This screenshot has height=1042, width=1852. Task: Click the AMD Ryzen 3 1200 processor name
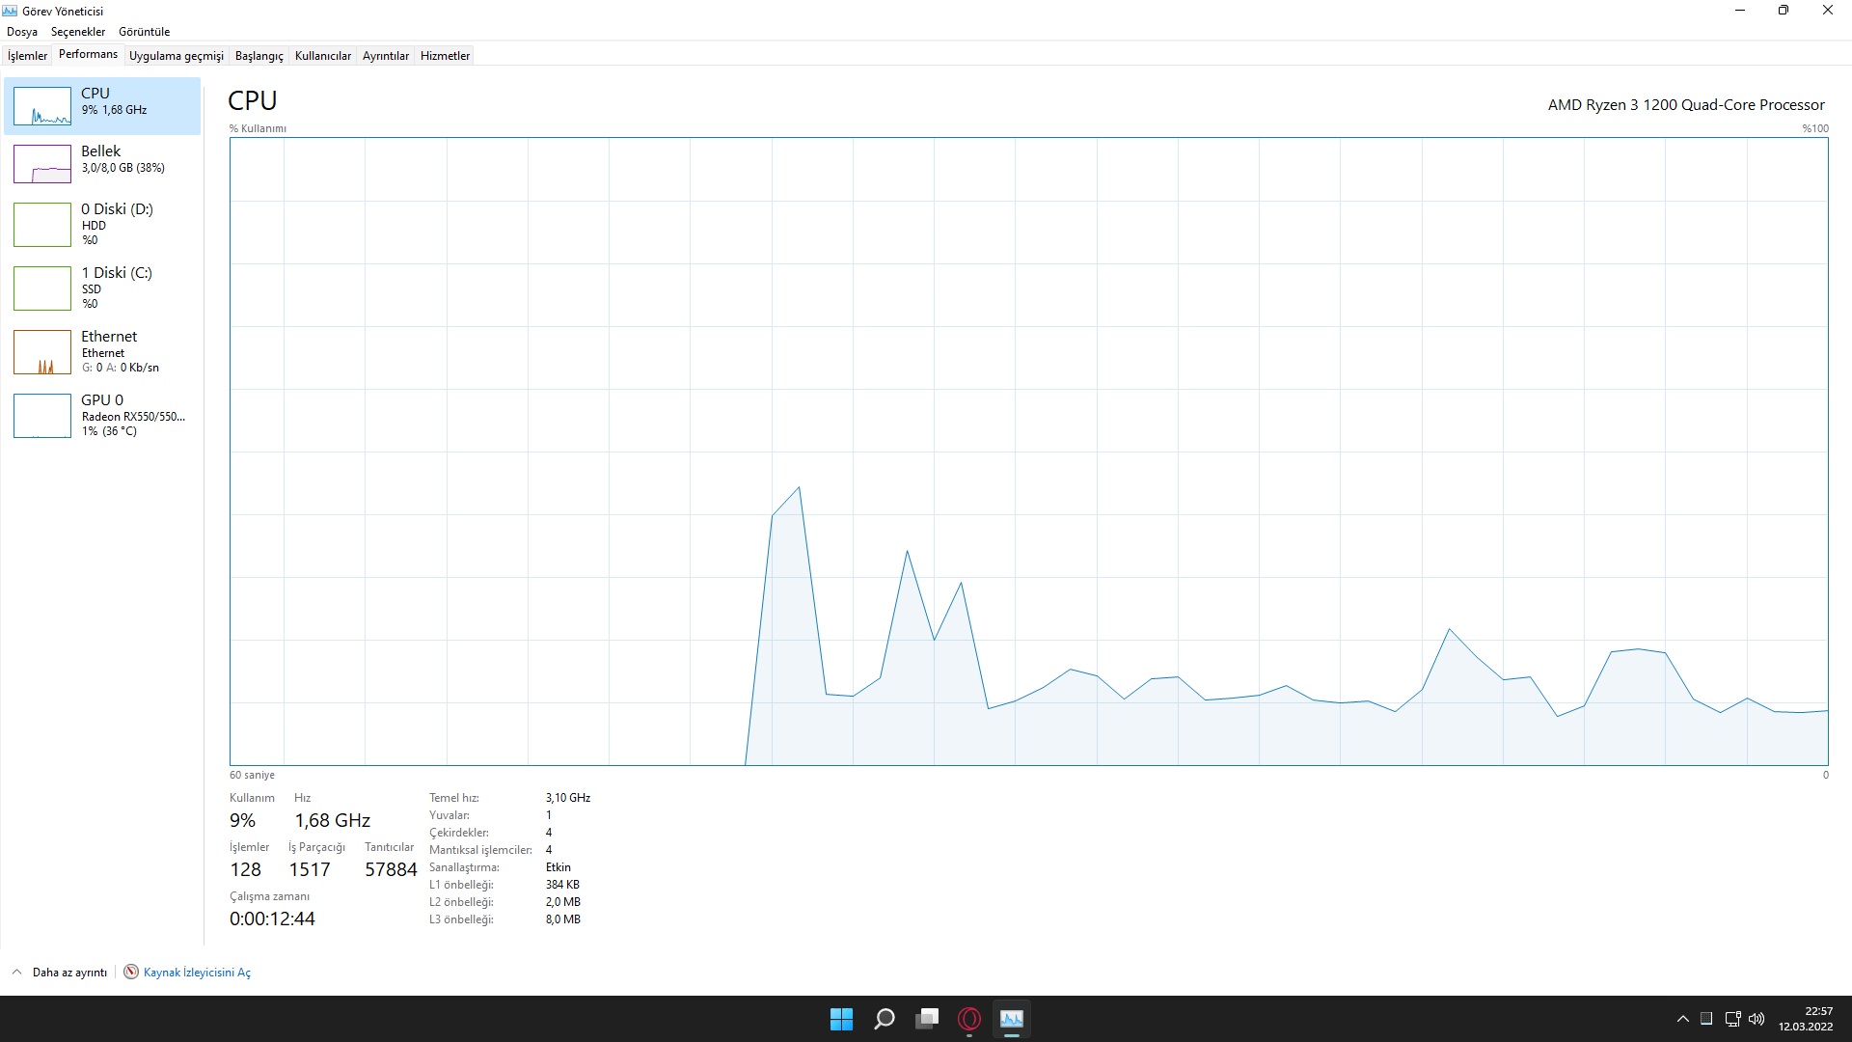(x=1686, y=105)
